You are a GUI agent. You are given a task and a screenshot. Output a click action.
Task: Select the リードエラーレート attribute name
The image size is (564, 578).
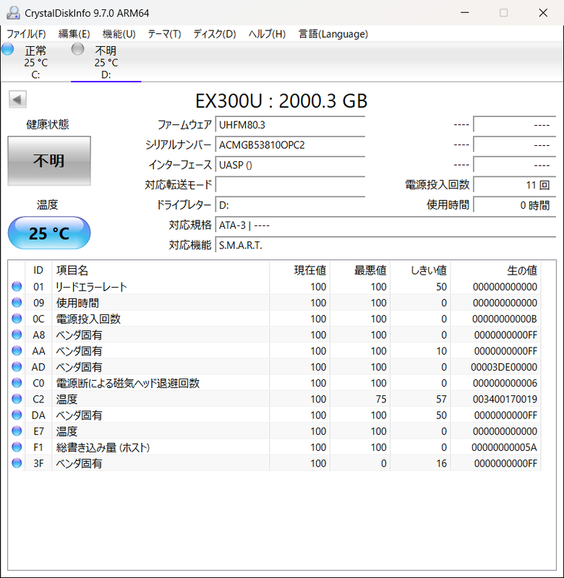point(92,287)
